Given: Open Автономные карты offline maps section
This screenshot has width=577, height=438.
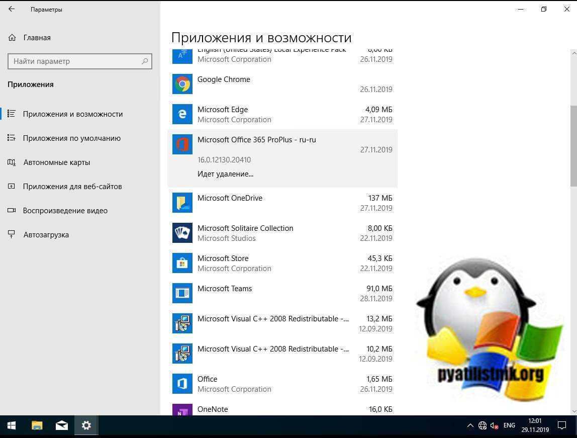Looking at the screenshot, I should click(x=12, y=162).
